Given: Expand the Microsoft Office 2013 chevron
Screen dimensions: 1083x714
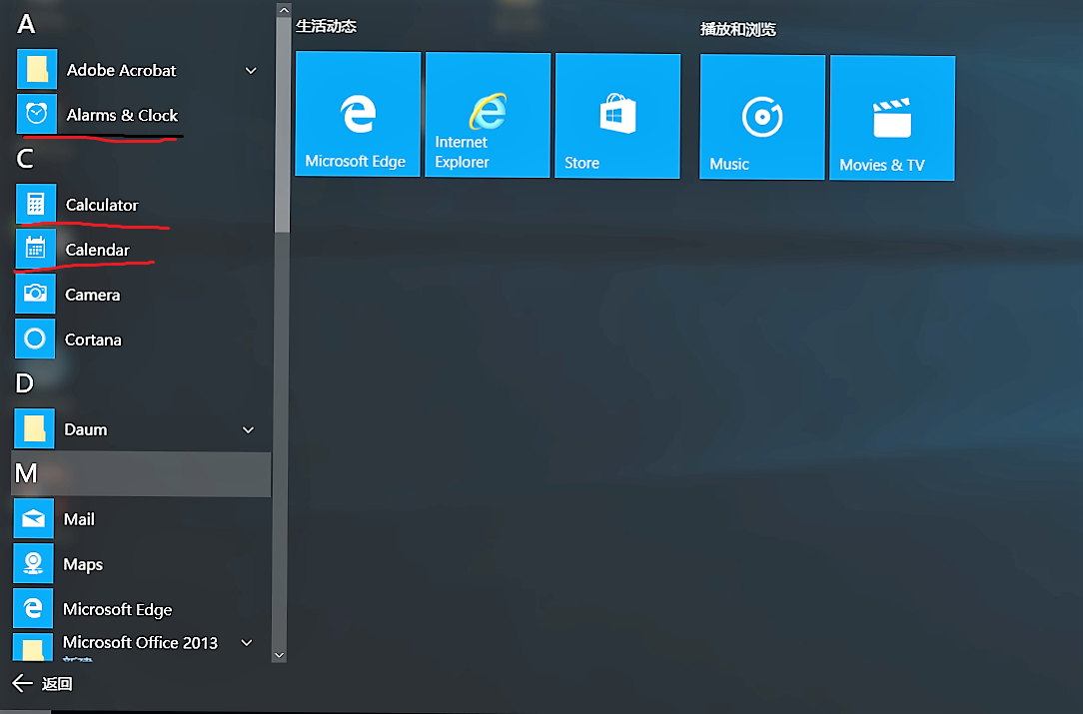Looking at the screenshot, I should point(247,643).
